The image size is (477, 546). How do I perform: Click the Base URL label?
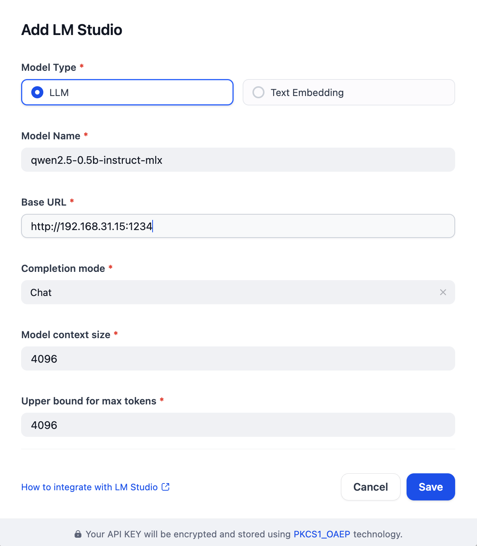coord(44,202)
